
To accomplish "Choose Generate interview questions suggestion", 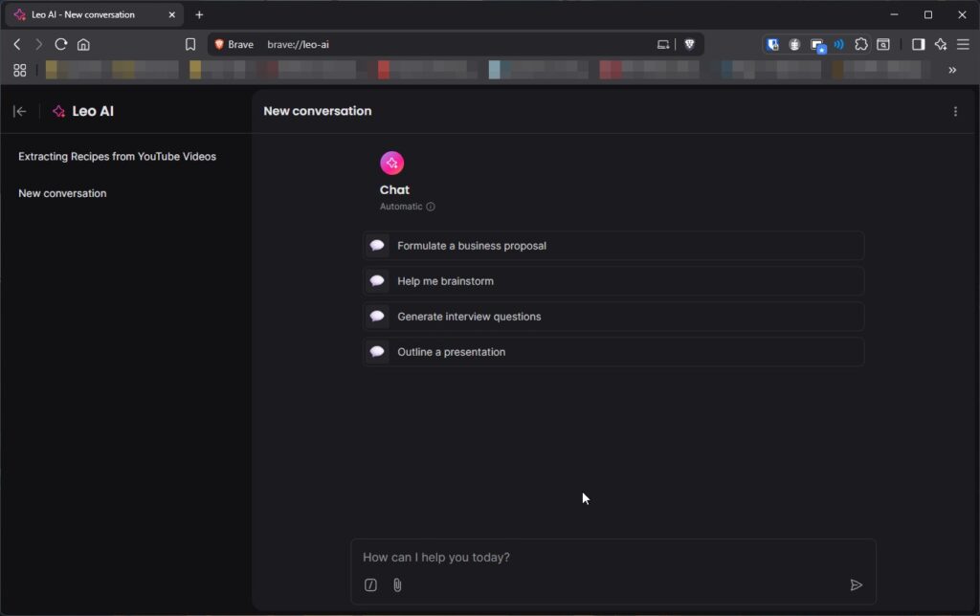I will click(x=613, y=316).
